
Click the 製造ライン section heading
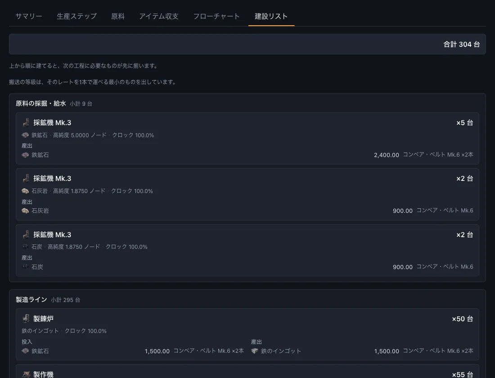(x=31, y=300)
